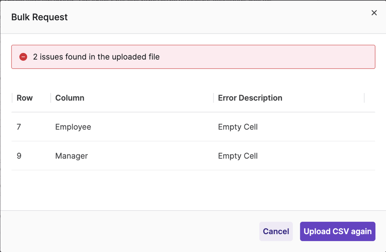
Task: Click Upload CSV again button
Action: (x=337, y=231)
